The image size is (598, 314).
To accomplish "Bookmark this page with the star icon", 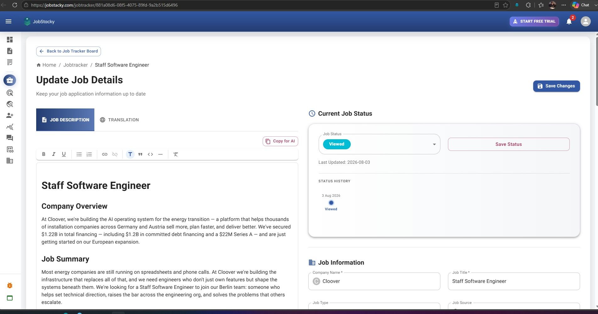I will 506,5.
